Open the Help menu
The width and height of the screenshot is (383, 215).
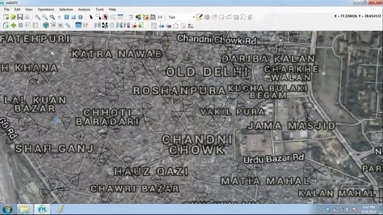(113, 10)
